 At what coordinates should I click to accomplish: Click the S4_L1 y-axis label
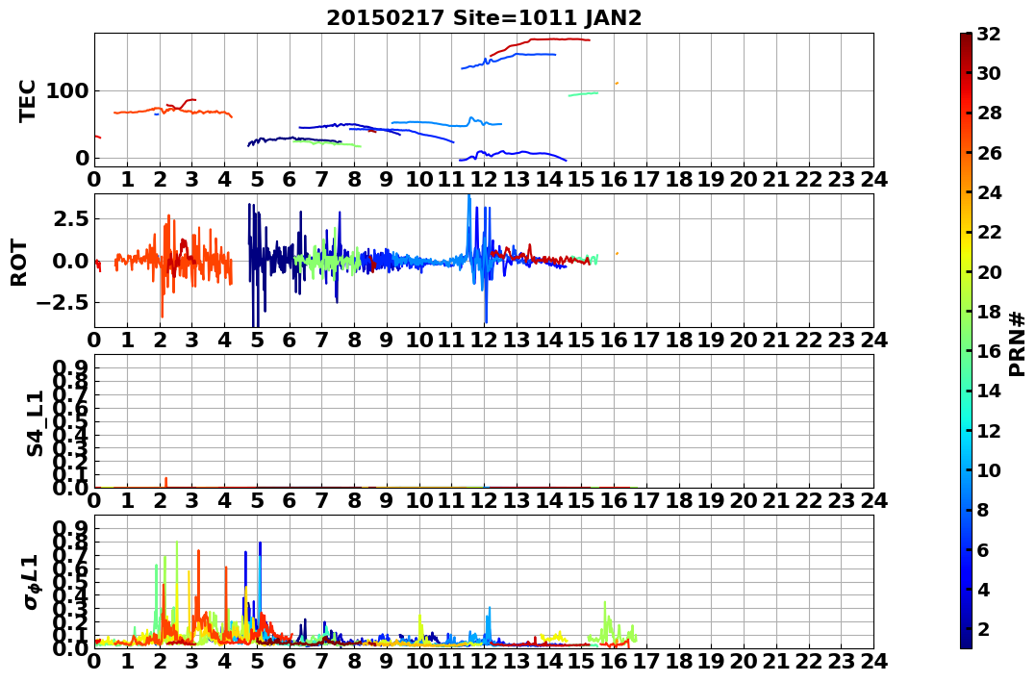point(35,423)
